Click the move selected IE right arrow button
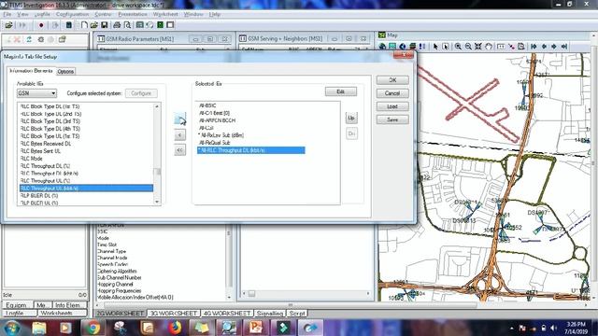The height and width of the screenshot is (336, 598). pos(180,119)
